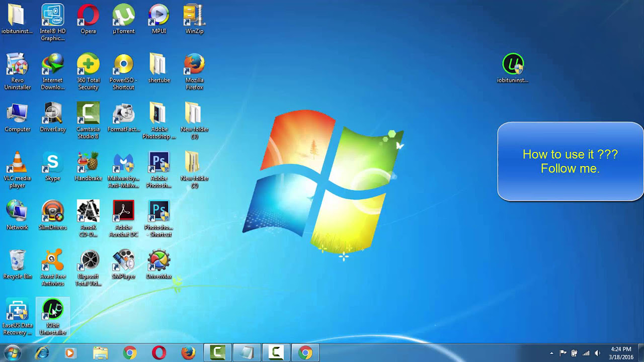Select the DriverEasy desktop icon
Screen dimensions: 644x362
point(53,118)
